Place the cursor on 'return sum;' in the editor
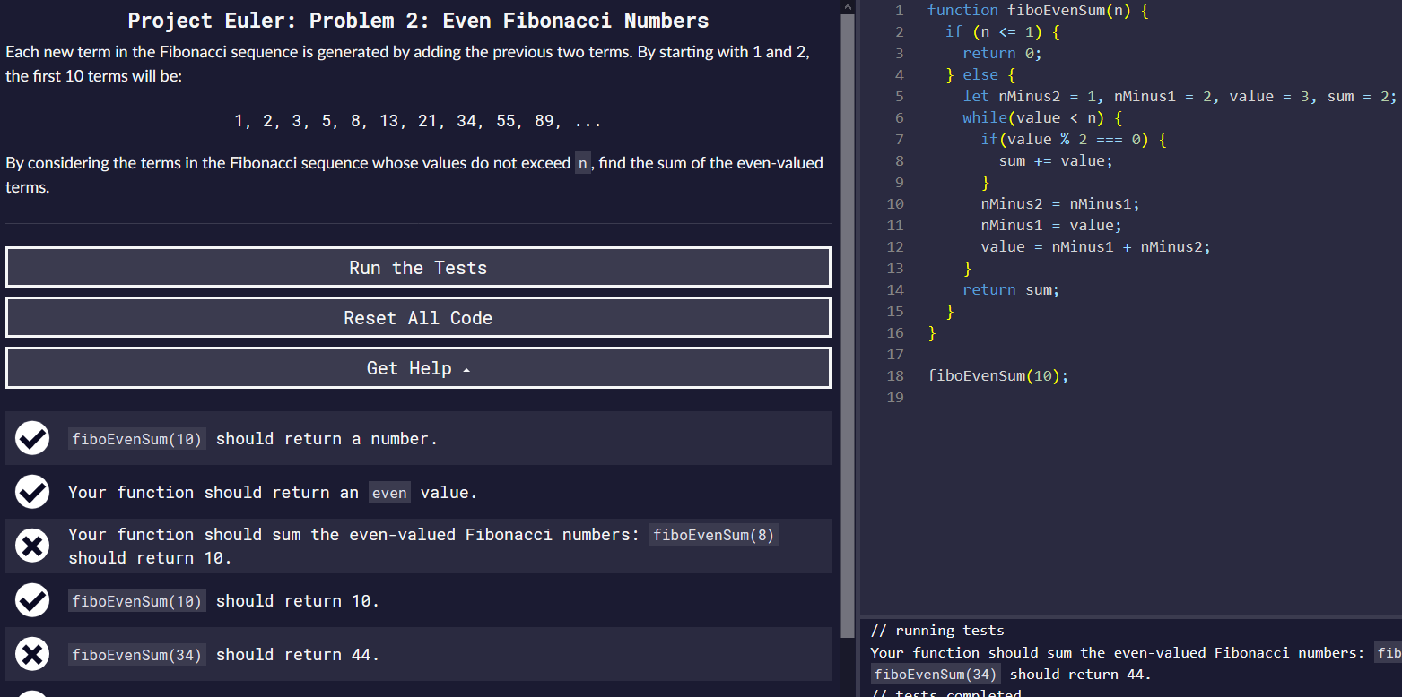This screenshot has width=1402, height=697. 1011,289
